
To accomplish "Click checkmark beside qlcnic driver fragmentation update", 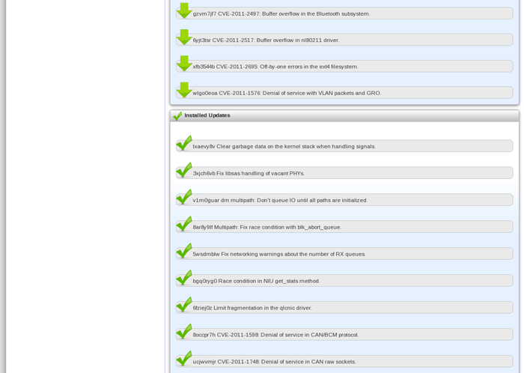I will (x=184, y=305).
